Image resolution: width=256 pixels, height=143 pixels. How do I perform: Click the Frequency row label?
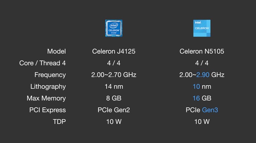[50, 75]
